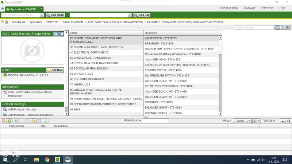
Task: Click first layout icon in catalog panel header
Action: [x=56, y=34]
